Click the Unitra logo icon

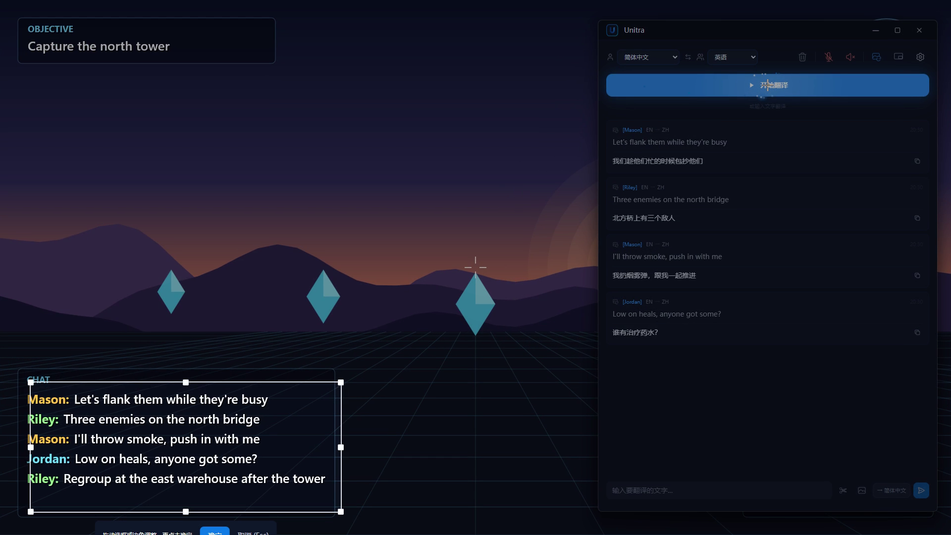pyautogui.click(x=612, y=30)
